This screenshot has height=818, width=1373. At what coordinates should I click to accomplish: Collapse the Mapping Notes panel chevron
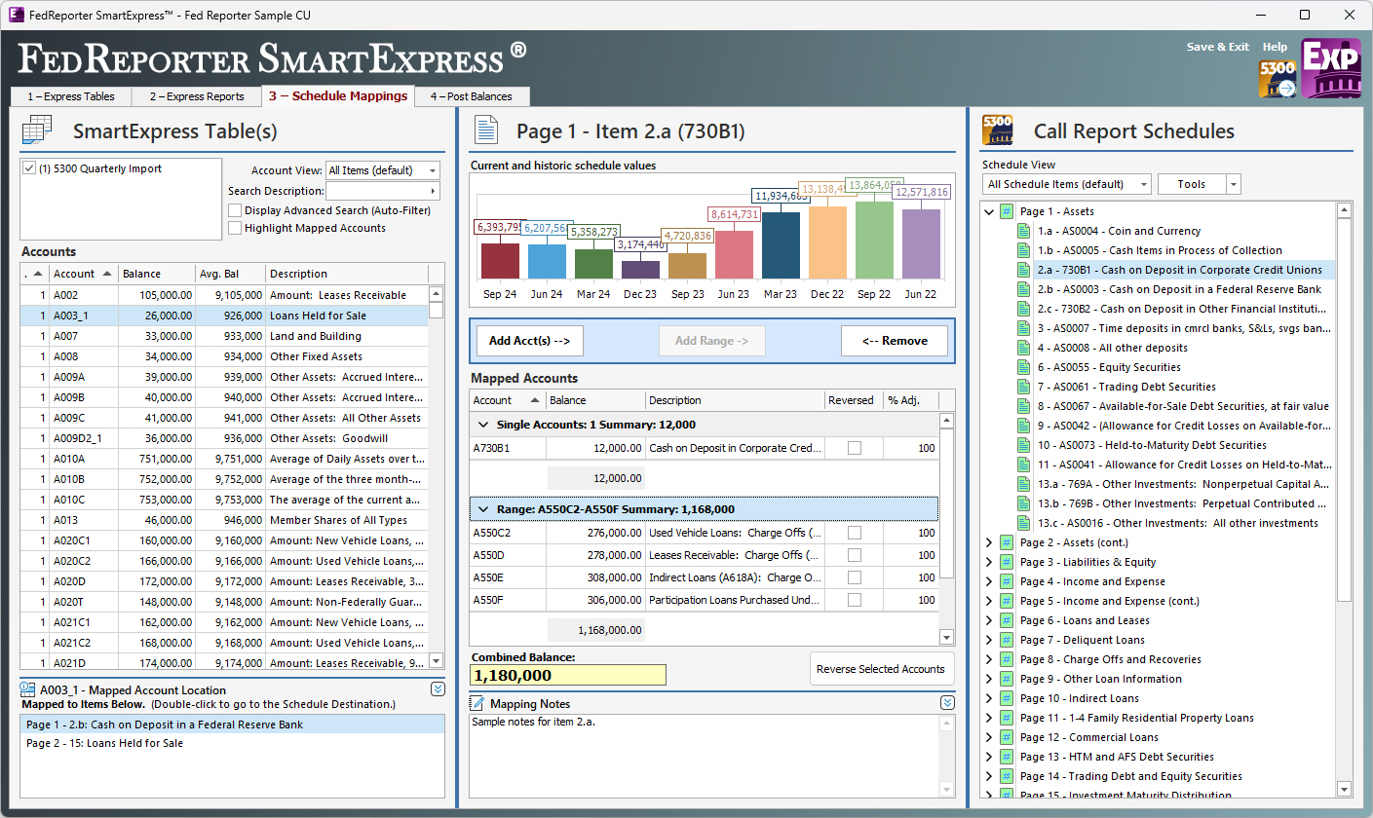(x=947, y=703)
